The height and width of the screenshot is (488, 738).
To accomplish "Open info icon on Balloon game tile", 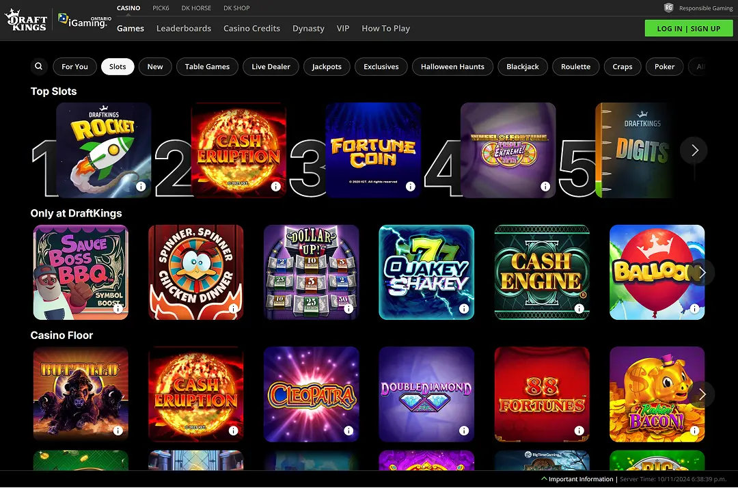I will point(694,308).
